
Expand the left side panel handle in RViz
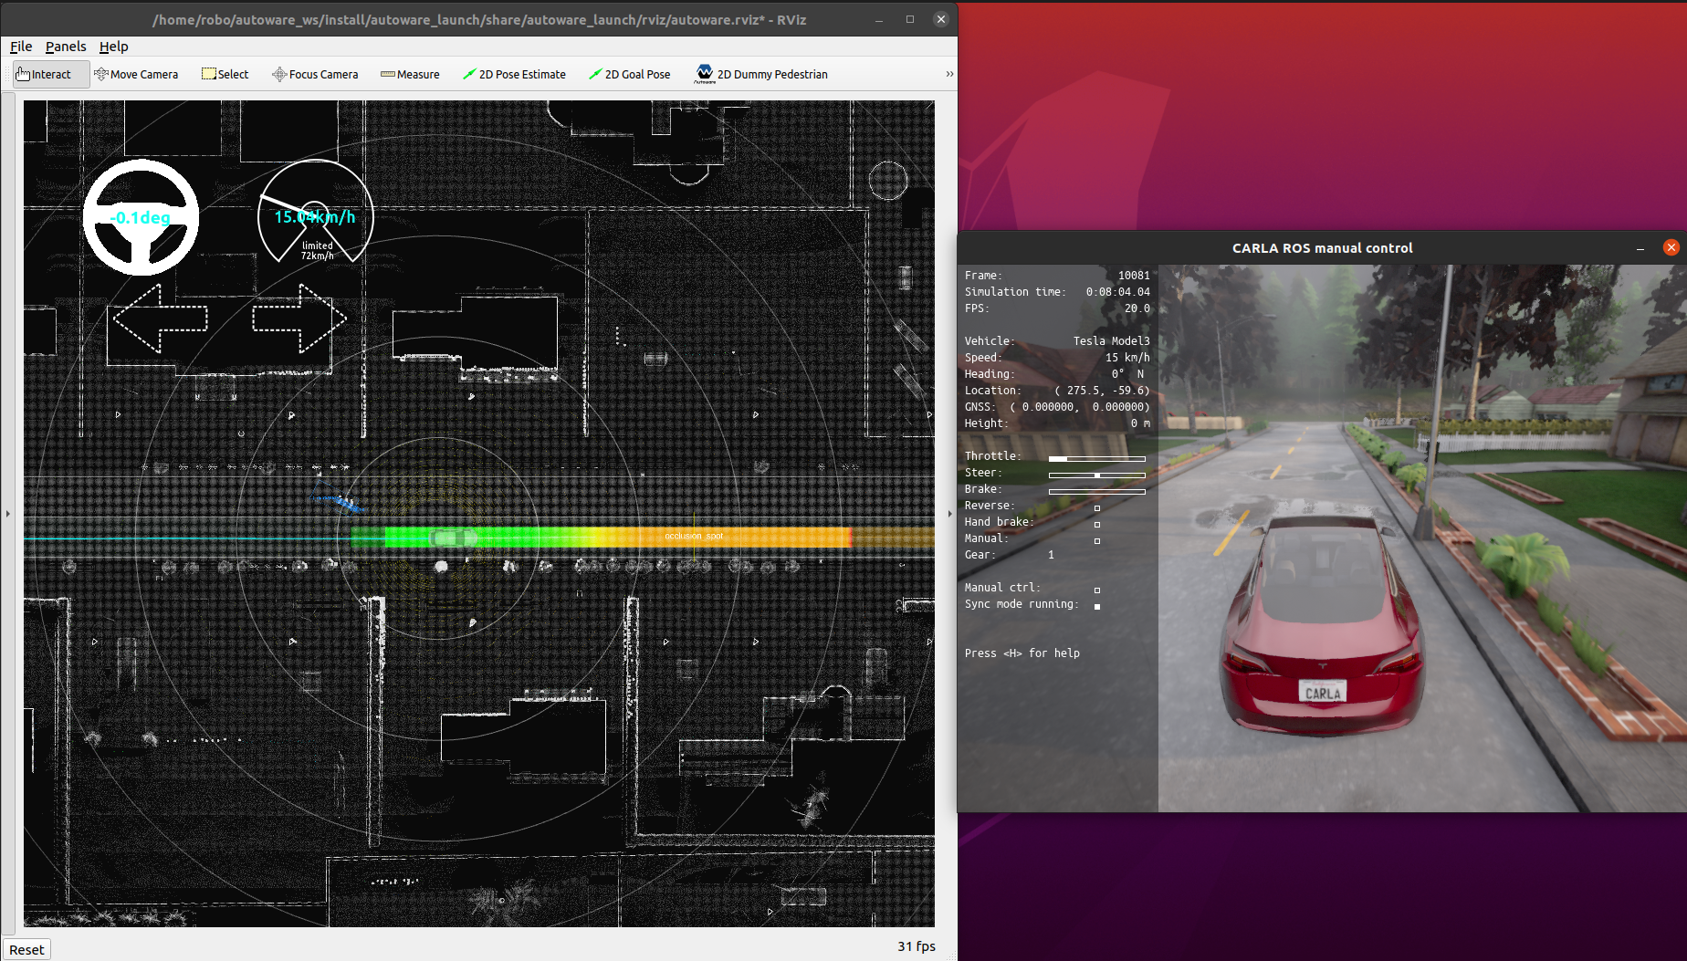pos(8,514)
